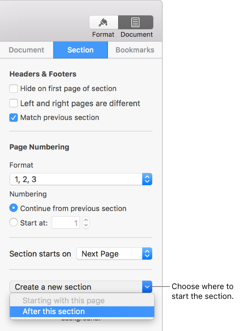Disable Match previous section
Image resolution: width=240 pixels, height=331 pixels.
tap(13, 118)
